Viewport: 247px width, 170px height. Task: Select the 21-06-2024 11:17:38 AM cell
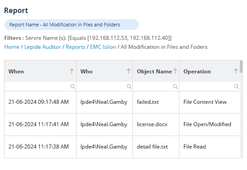click(x=40, y=147)
